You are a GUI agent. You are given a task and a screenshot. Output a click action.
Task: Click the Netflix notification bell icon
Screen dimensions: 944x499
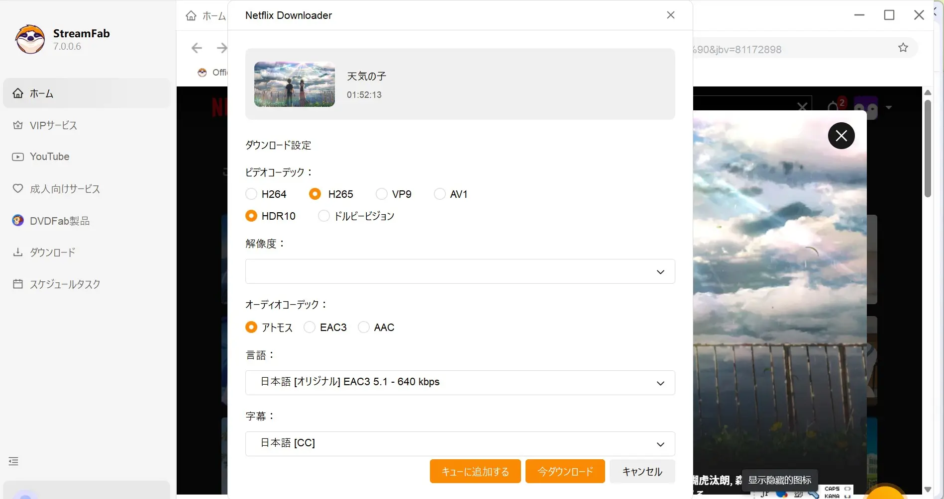click(833, 107)
